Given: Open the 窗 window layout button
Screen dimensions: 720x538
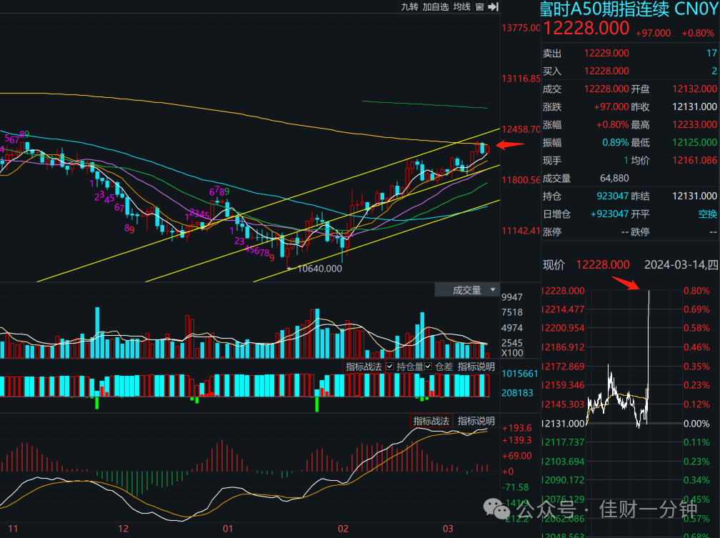Looking at the screenshot, I should click(x=480, y=7).
